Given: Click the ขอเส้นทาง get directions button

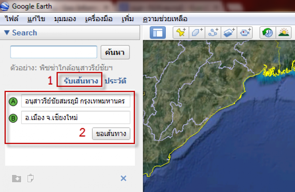Looking at the screenshot, I should click(x=111, y=133).
